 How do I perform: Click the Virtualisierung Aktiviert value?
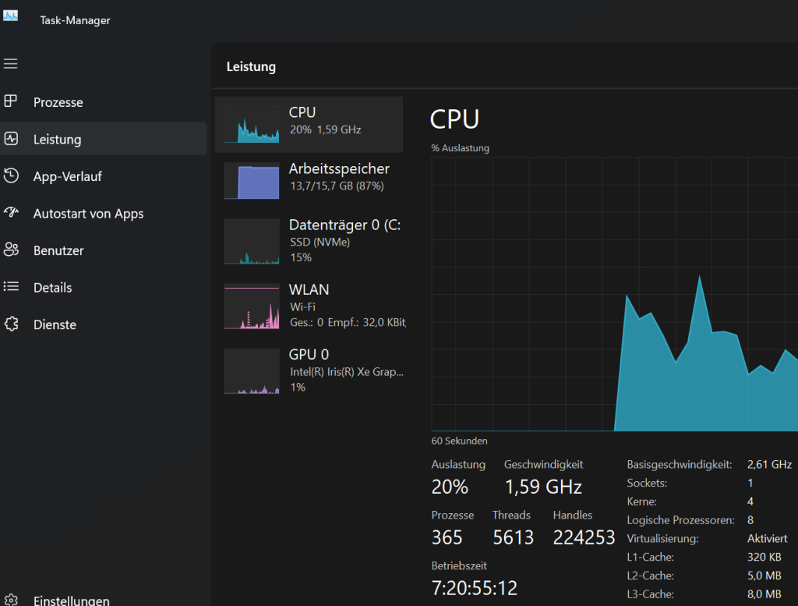(767, 538)
